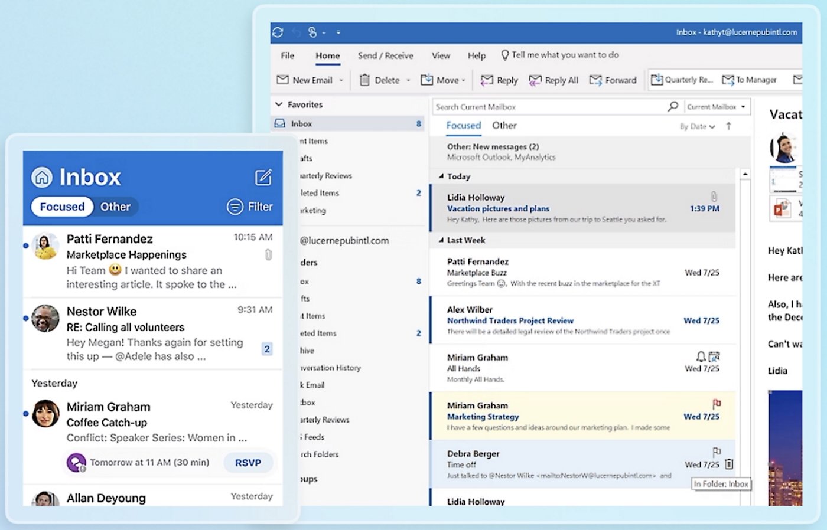
Task: Open the compose icon in mobile Inbox header
Action: pos(263,177)
